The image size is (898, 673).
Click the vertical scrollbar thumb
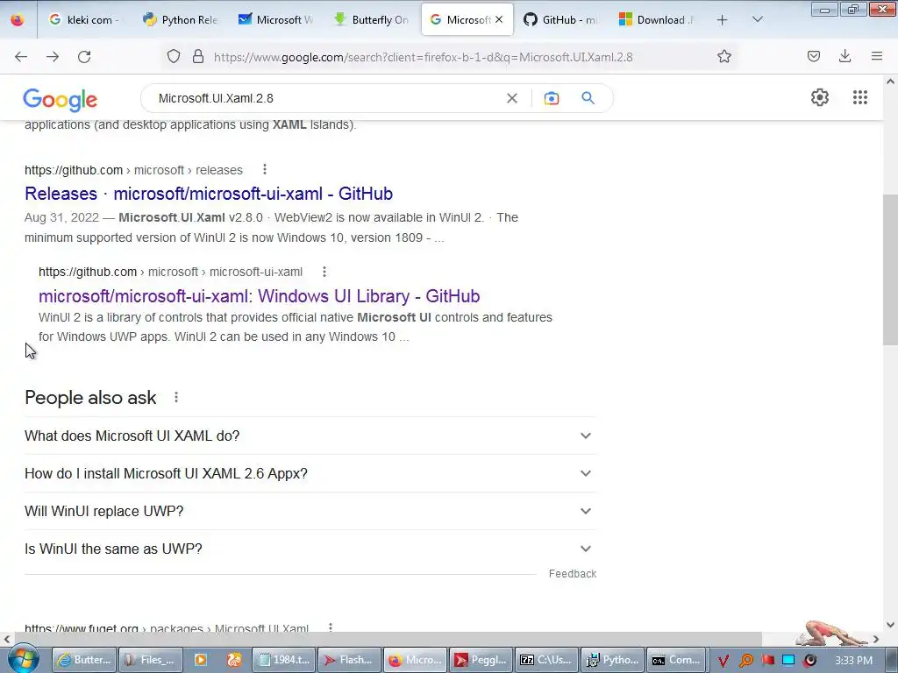[x=890, y=269]
